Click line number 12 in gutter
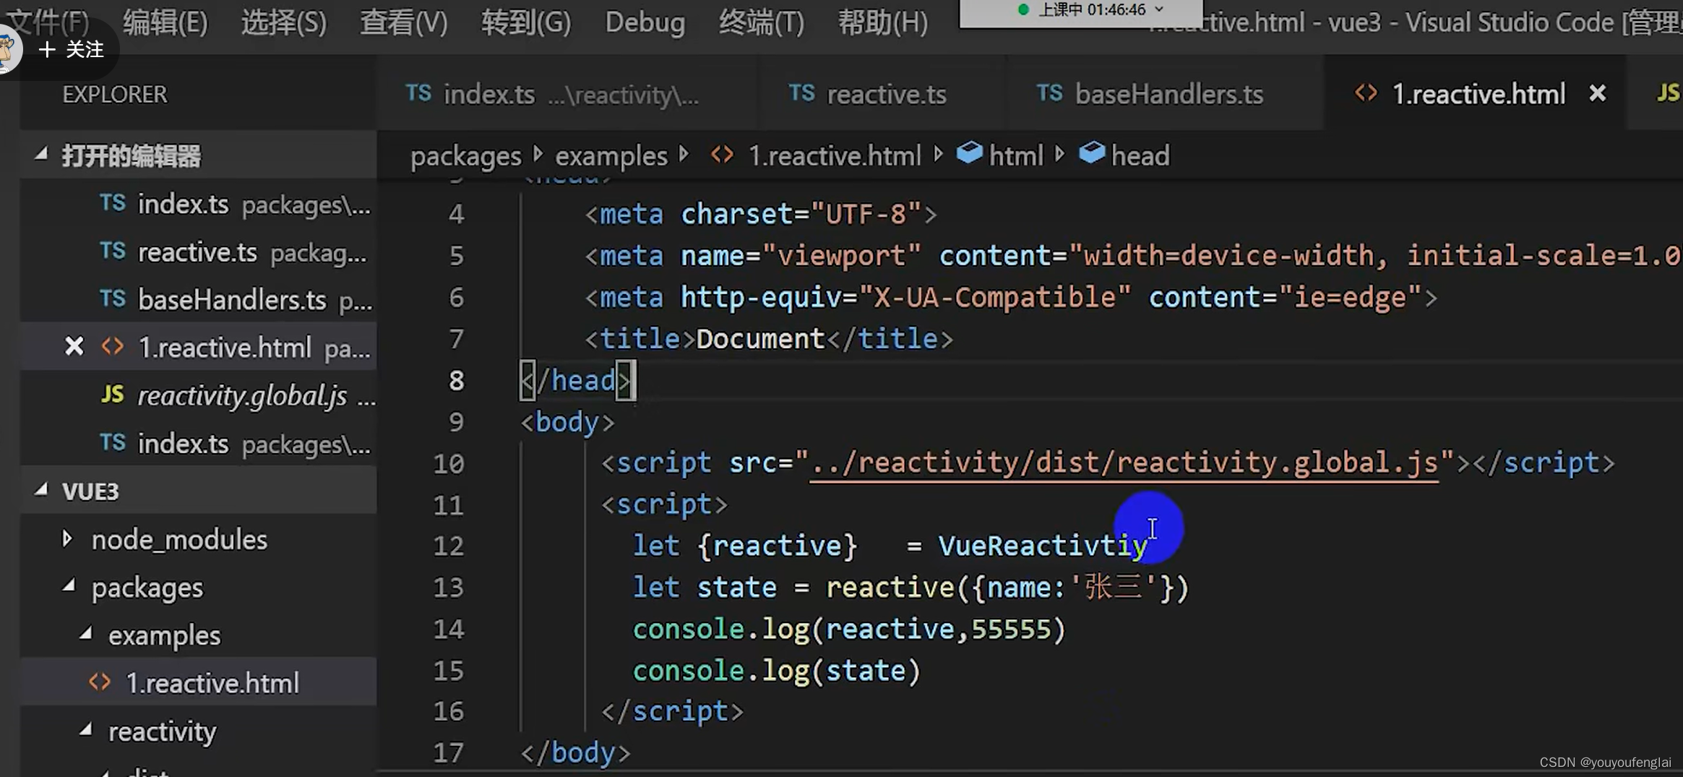 pos(448,546)
